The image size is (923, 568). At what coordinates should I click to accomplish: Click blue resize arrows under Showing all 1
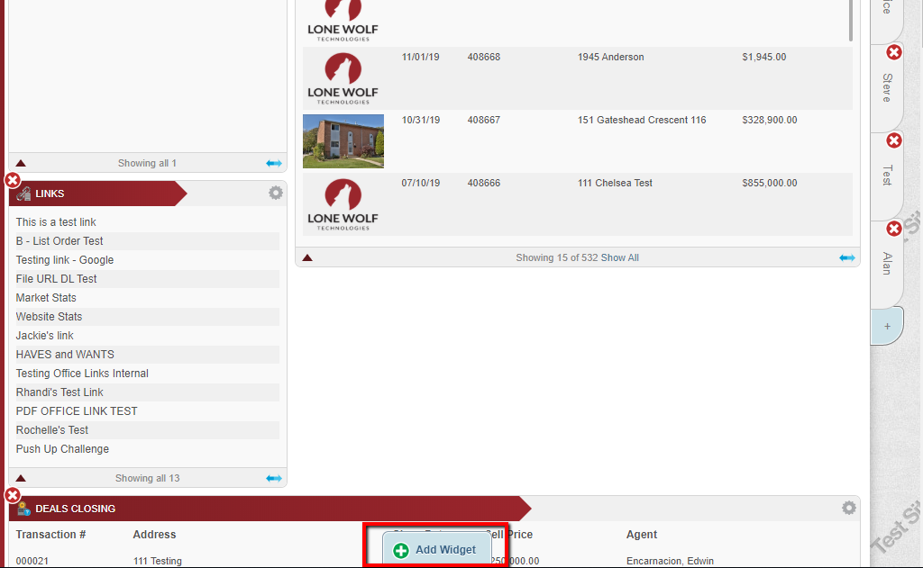[273, 163]
